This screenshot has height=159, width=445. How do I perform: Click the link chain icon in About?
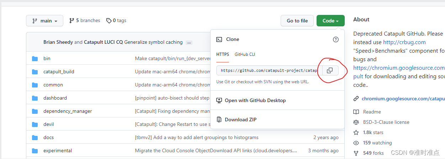click(x=356, y=99)
